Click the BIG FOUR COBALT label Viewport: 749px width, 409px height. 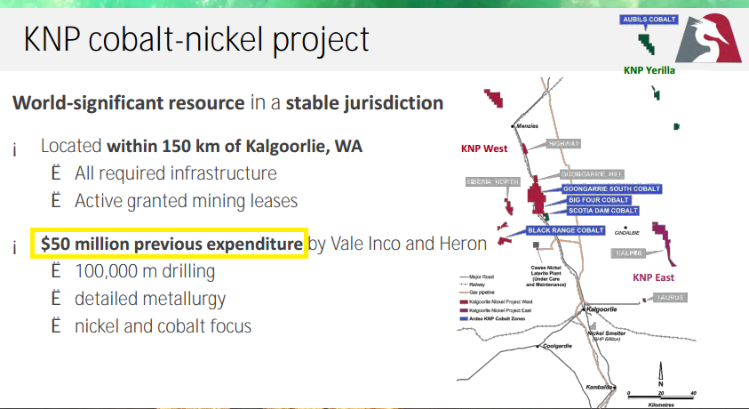click(x=598, y=200)
